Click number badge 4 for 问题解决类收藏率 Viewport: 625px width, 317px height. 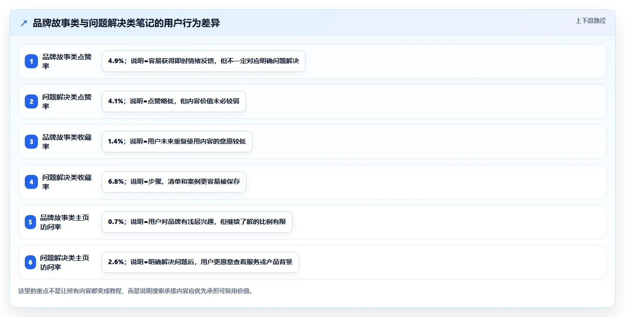(x=31, y=182)
